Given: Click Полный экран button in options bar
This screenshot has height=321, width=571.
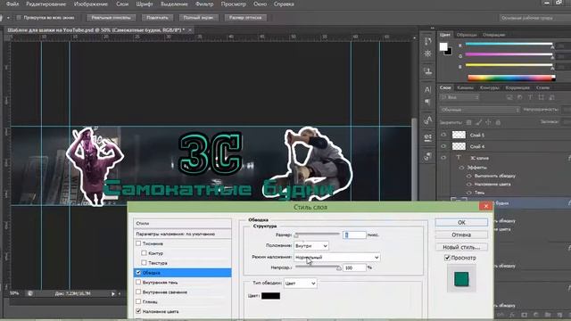Looking at the screenshot, I should click(x=198, y=18).
